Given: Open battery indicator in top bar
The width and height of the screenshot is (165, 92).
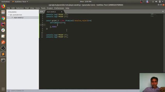Looking at the screenshot, I should tap(160, 2).
